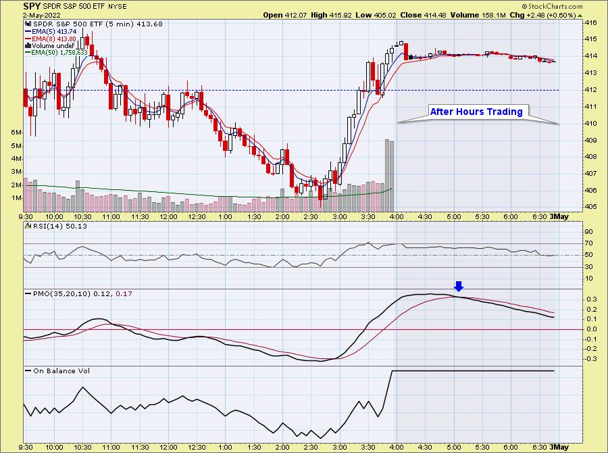This screenshot has height=453, width=608.
Task: Click the 'EMA(8) 413.80' legend text
Action: point(54,39)
